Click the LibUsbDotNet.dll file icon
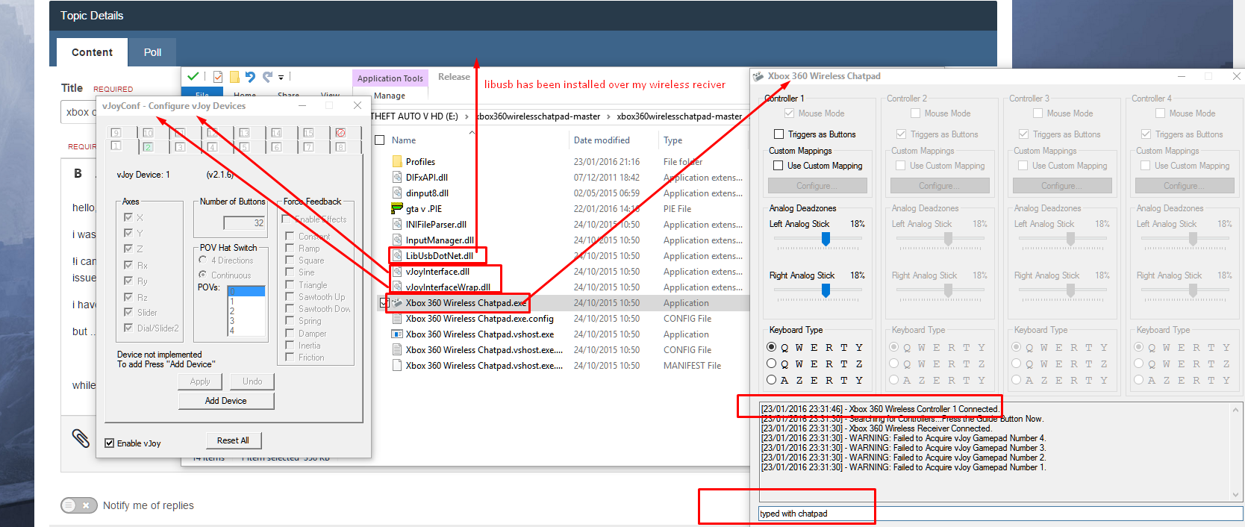The image size is (1245, 527). pos(397,255)
